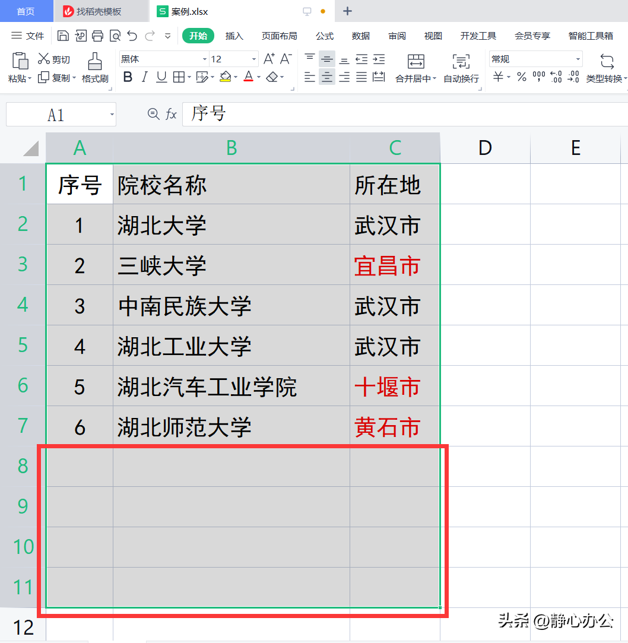
Task: Click in the formula bar input
Action: tap(405, 114)
